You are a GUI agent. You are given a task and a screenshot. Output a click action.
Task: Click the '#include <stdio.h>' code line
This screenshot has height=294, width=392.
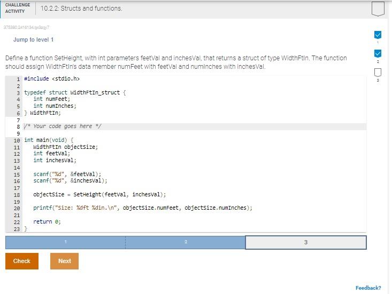click(52, 79)
